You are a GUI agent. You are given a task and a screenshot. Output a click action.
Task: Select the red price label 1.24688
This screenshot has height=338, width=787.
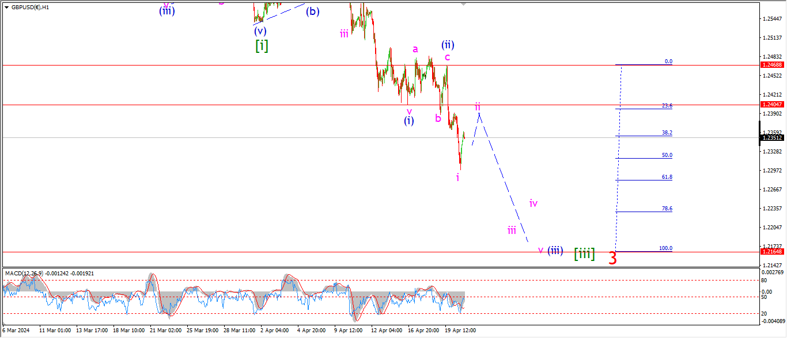[x=772, y=66]
